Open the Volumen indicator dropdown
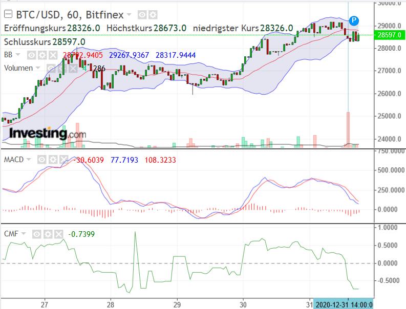Image resolution: width=406 pixels, height=309 pixels. [38, 68]
